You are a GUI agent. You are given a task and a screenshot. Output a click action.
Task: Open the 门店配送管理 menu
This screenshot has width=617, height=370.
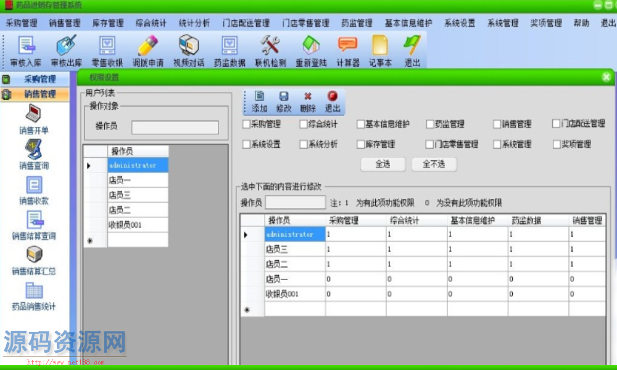tap(246, 23)
